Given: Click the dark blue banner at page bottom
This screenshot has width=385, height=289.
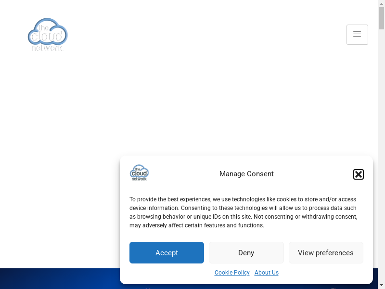Looking at the screenshot, I should click(58, 279).
